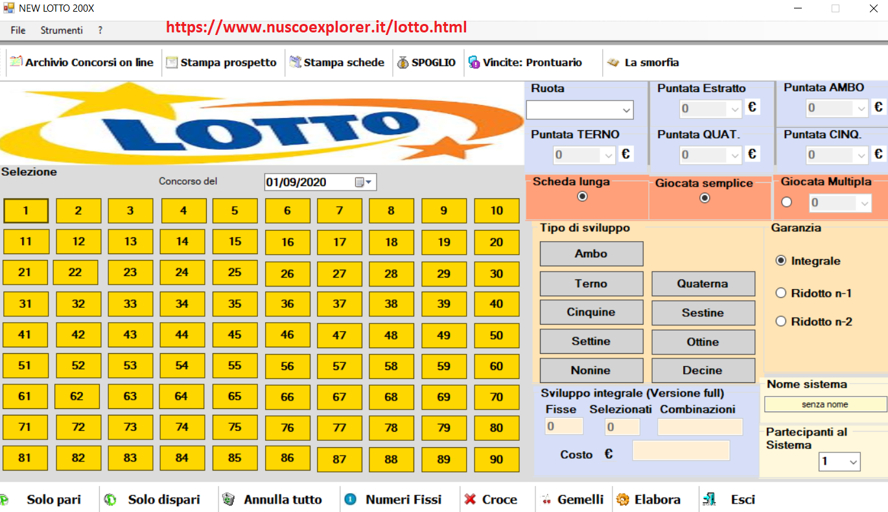
Task: Click the Terno development button
Action: coord(591,283)
